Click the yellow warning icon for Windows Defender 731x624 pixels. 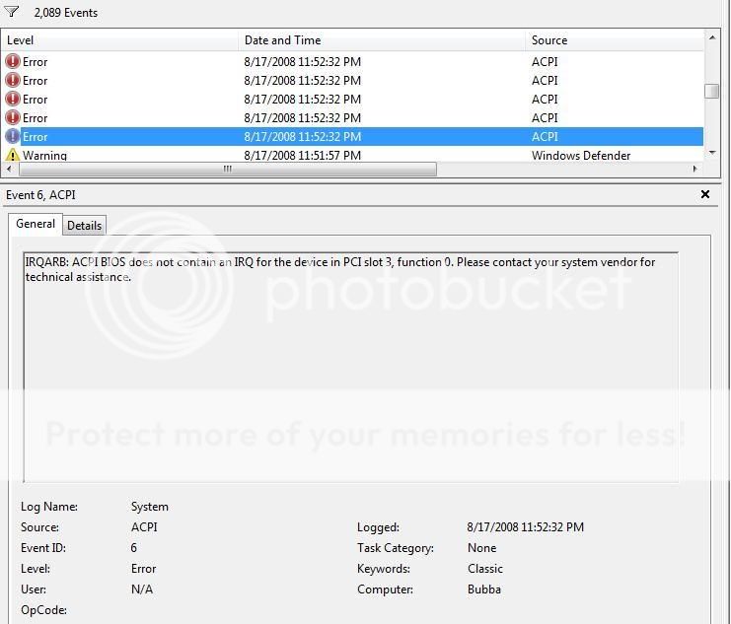coord(13,156)
